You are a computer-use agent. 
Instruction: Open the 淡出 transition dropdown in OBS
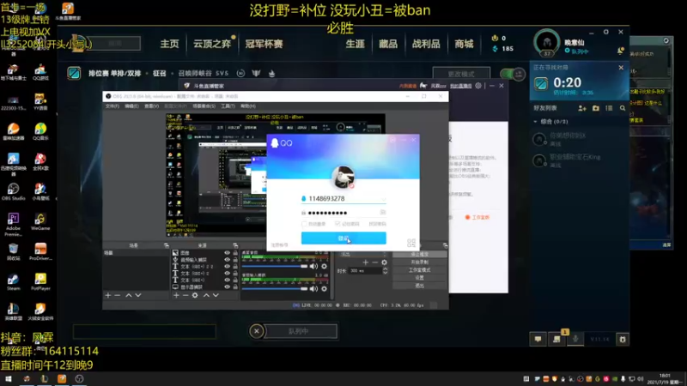[364, 254]
